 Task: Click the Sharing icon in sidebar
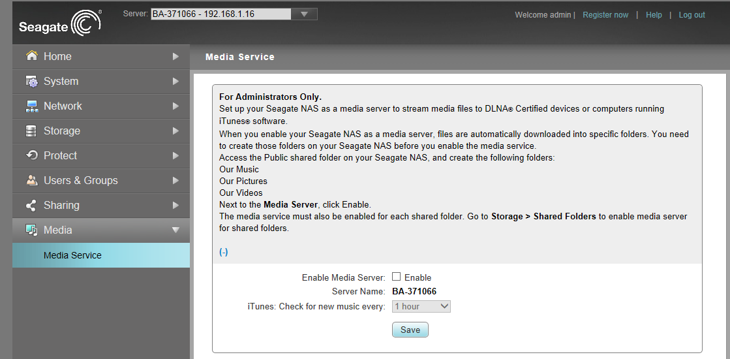pos(31,205)
